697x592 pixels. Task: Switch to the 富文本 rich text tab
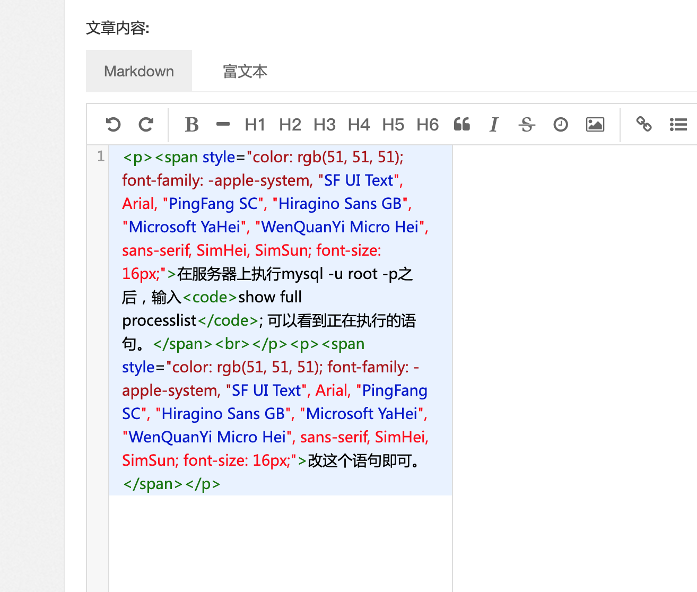245,71
